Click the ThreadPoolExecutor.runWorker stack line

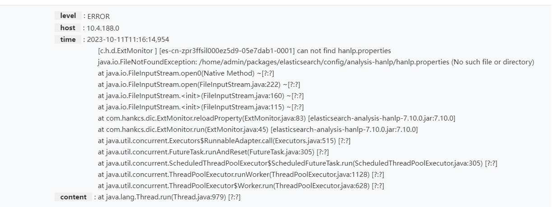click(x=241, y=175)
